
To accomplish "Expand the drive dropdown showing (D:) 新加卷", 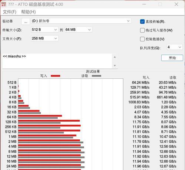I will click(x=81, y=21).
